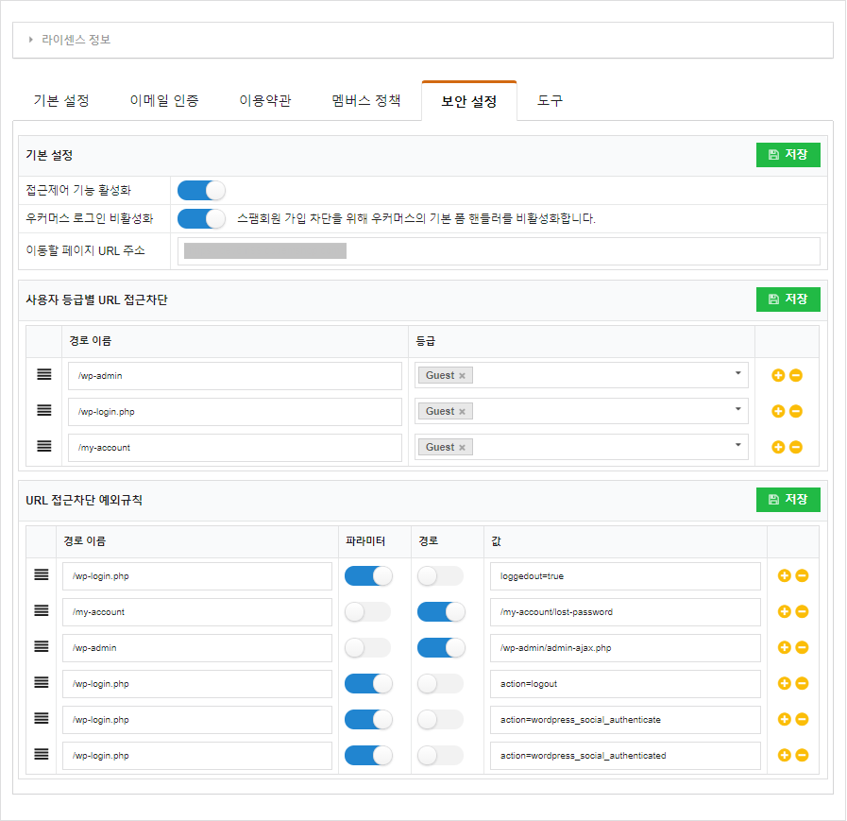Disable 경로 toggle for lost-password row

(x=441, y=612)
